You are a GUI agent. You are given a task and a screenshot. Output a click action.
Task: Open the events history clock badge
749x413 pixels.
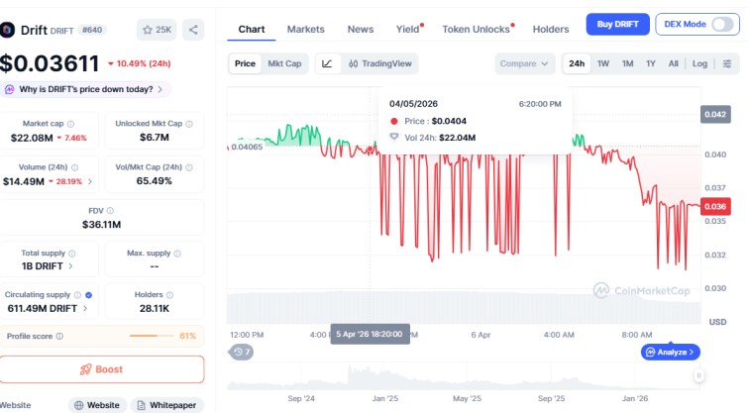click(242, 352)
